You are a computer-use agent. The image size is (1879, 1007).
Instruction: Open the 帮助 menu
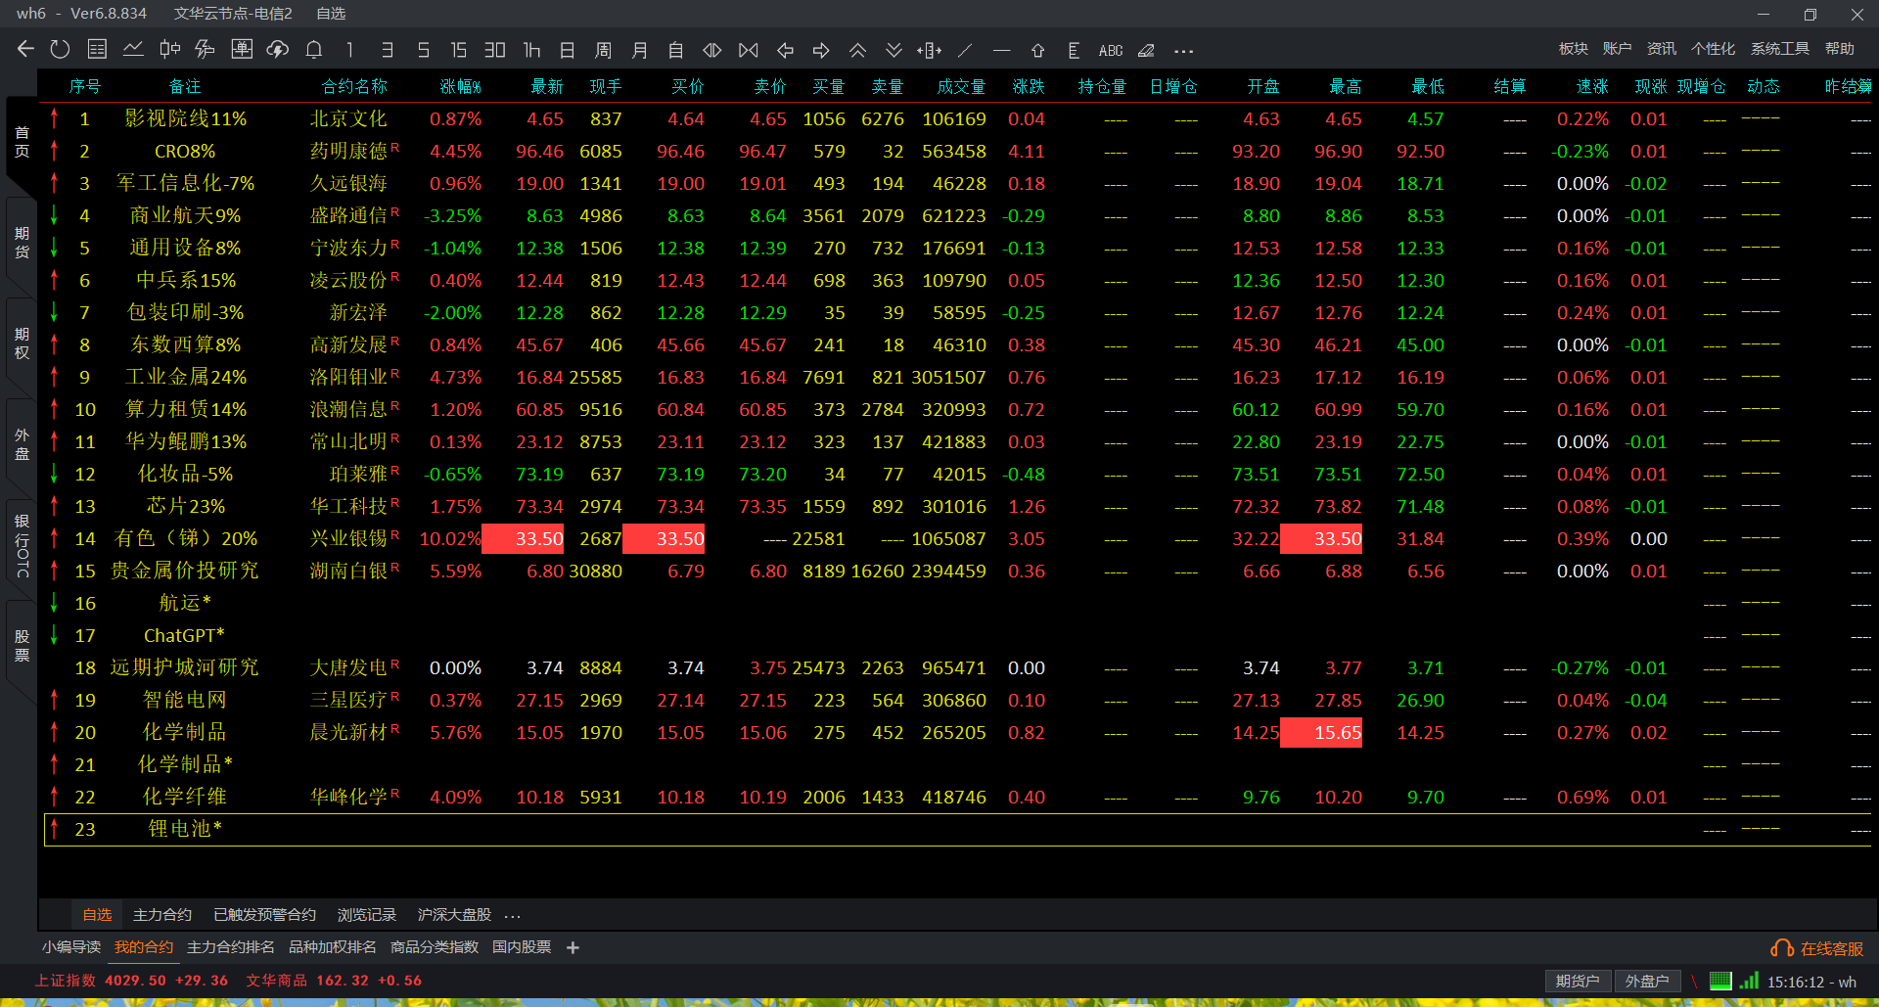(1840, 49)
